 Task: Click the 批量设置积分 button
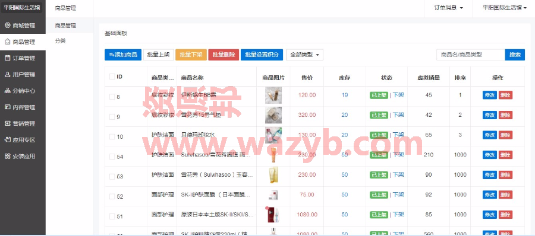262,55
